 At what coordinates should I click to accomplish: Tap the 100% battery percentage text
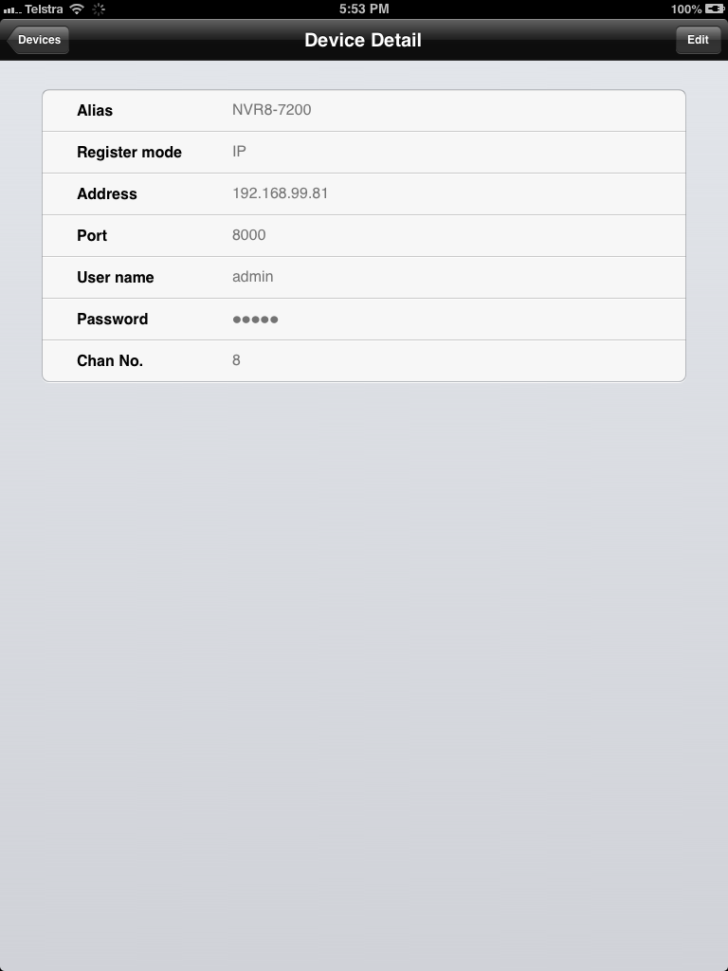click(686, 9)
